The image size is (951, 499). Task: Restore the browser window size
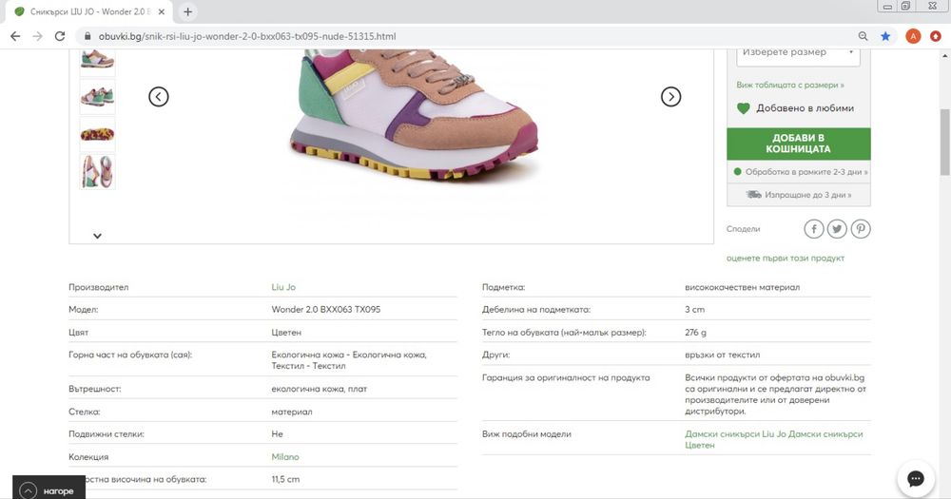[x=905, y=6]
